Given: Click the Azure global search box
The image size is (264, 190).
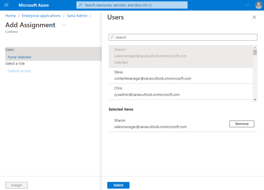Looking at the screenshot, I should (x=132, y=5).
